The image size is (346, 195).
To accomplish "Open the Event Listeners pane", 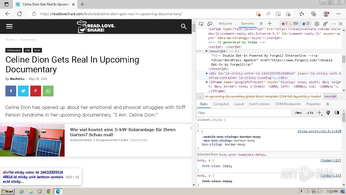I will click(x=259, y=104).
